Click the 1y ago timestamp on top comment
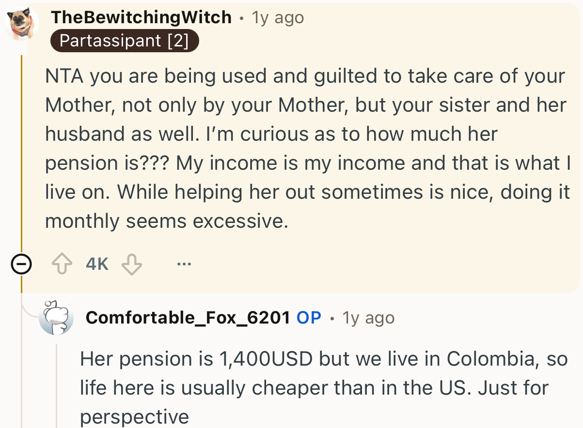583x428 pixels. pos(277,17)
